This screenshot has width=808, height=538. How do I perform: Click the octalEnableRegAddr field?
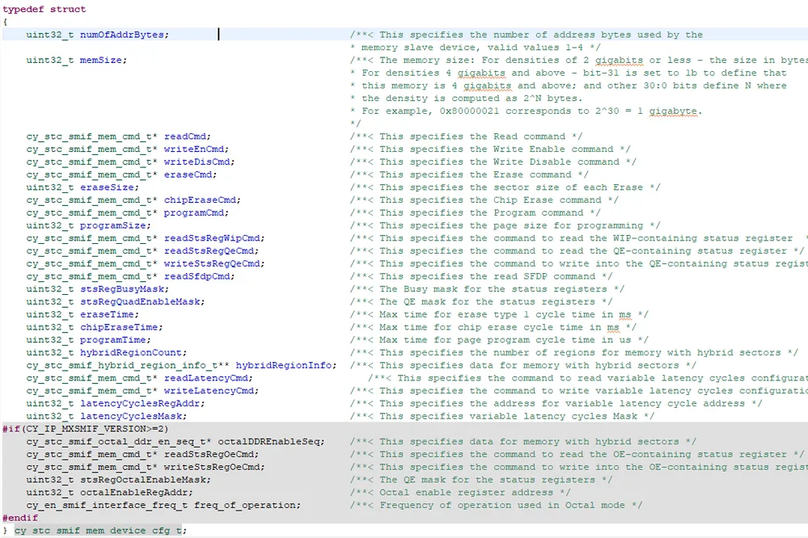133,493
